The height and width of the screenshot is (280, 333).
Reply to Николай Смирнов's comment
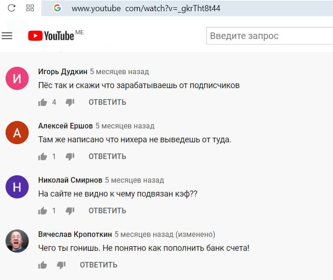(x=107, y=211)
